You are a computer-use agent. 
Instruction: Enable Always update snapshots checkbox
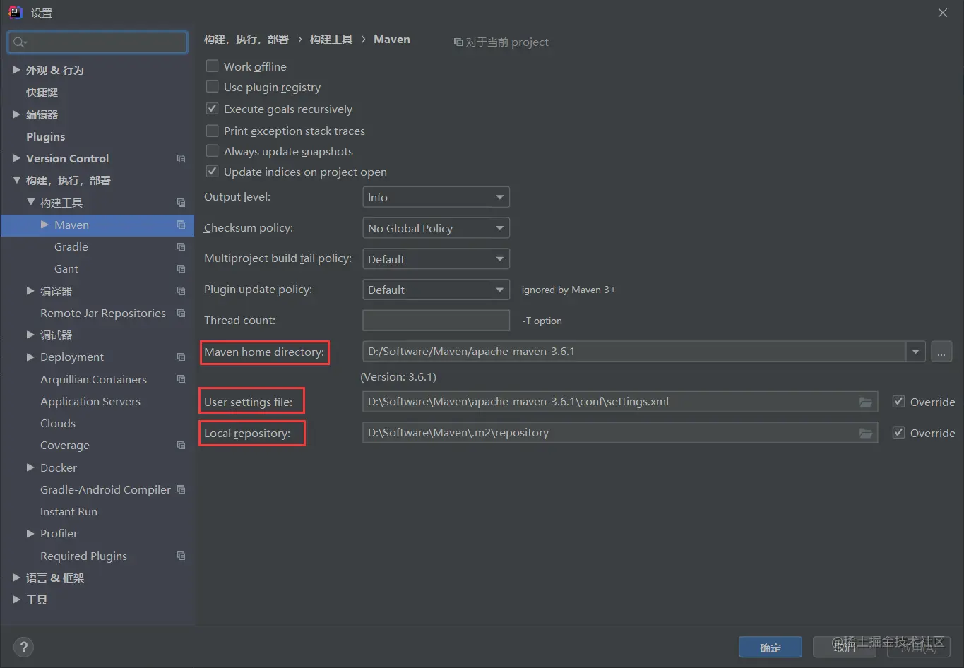coord(212,151)
